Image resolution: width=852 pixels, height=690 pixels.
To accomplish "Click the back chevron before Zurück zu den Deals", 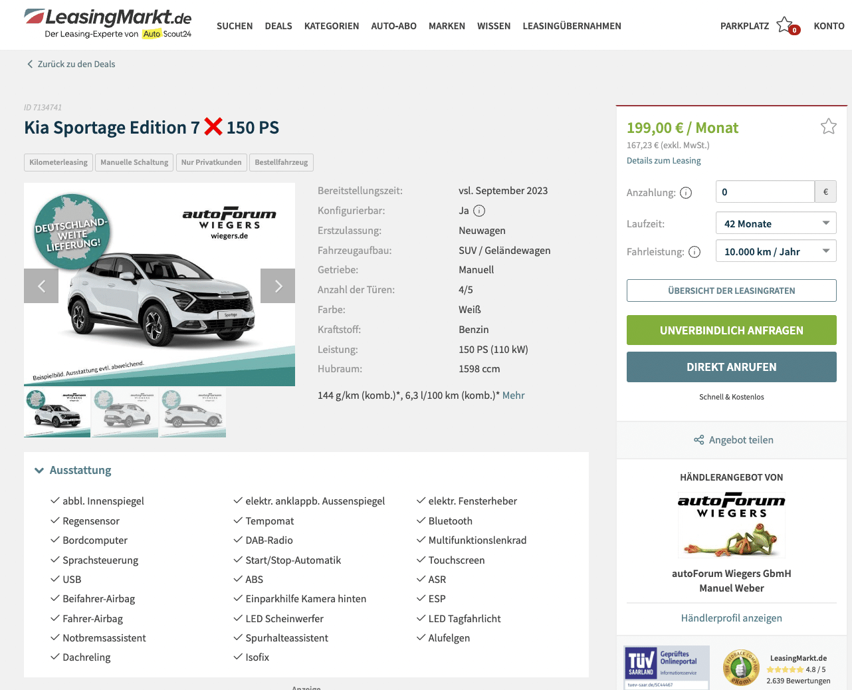I will [30, 64].
